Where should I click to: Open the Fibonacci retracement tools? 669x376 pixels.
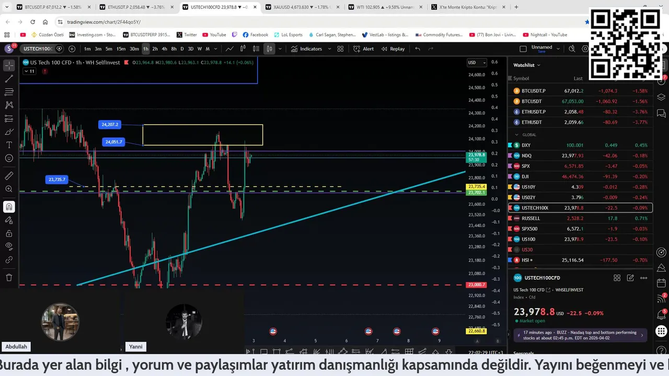pyautogui.click(x=9, y=92)
